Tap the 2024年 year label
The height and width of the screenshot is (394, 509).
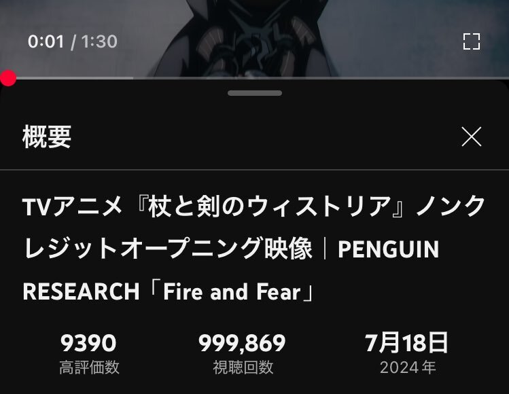pos(408,368)
